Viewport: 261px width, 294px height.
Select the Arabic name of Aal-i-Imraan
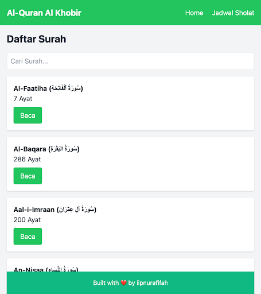(76, 210)
